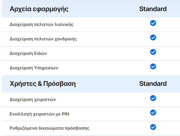Click the Διαχείριση χειριστών feature text

[33, 99]
